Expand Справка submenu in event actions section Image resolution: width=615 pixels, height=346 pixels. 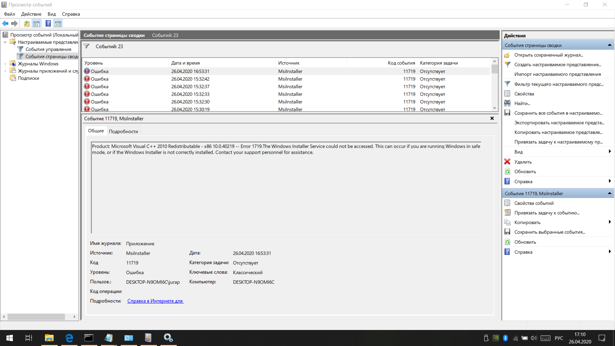[610, 251]
